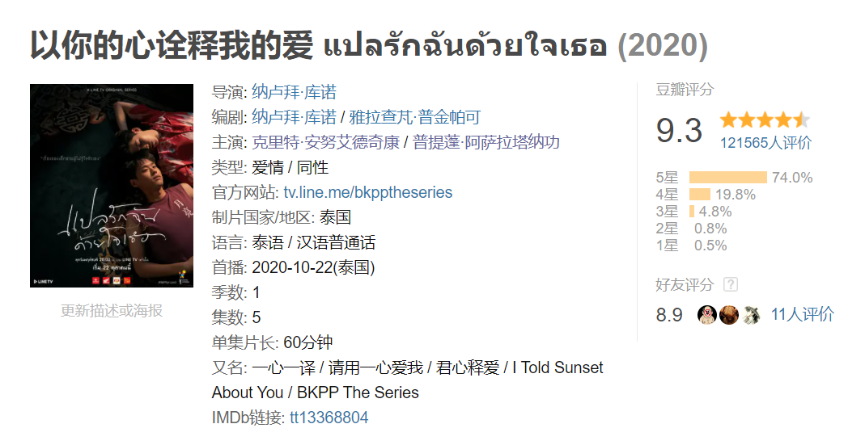Image resolution: width=865 pixels, height=445 pixels.
Task: Click the five-star rating icons
Action: (x=765, y=120)
